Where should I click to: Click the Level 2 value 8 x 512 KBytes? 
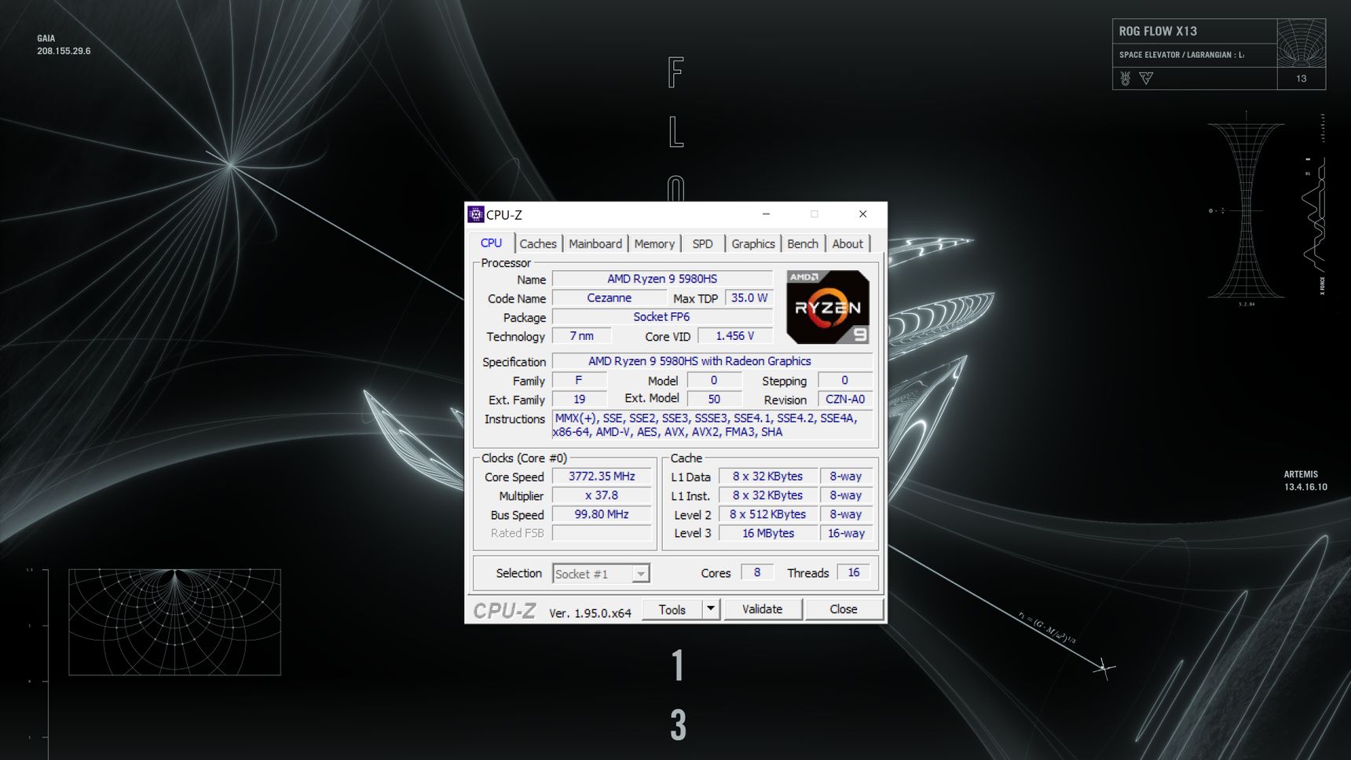click(767, 514)
